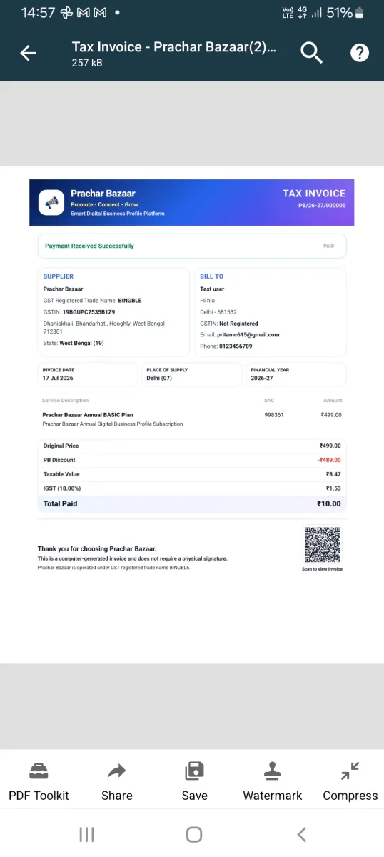Tap the Total Paid row
Image resolution: width=384 pixels, height=857 pixels.
click(192, 503)
